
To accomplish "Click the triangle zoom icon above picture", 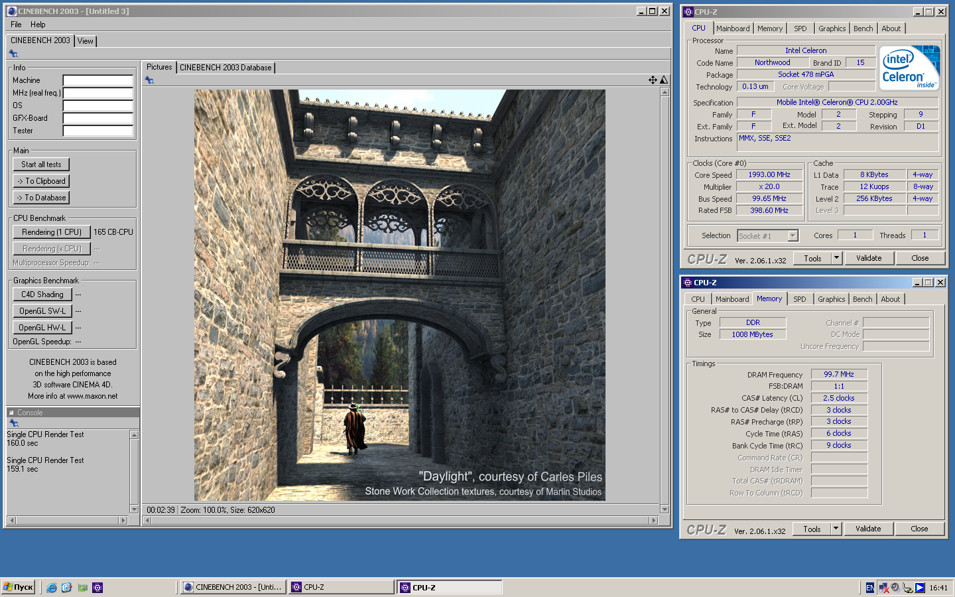I will point(664,80).
